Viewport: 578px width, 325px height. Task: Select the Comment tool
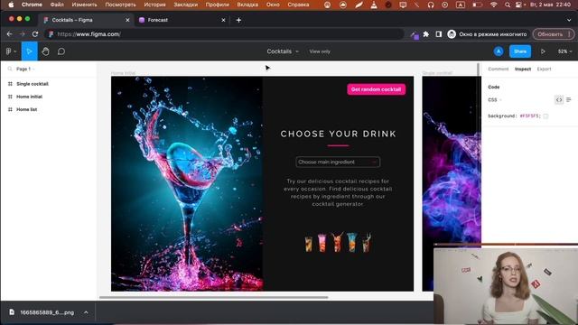61,51
